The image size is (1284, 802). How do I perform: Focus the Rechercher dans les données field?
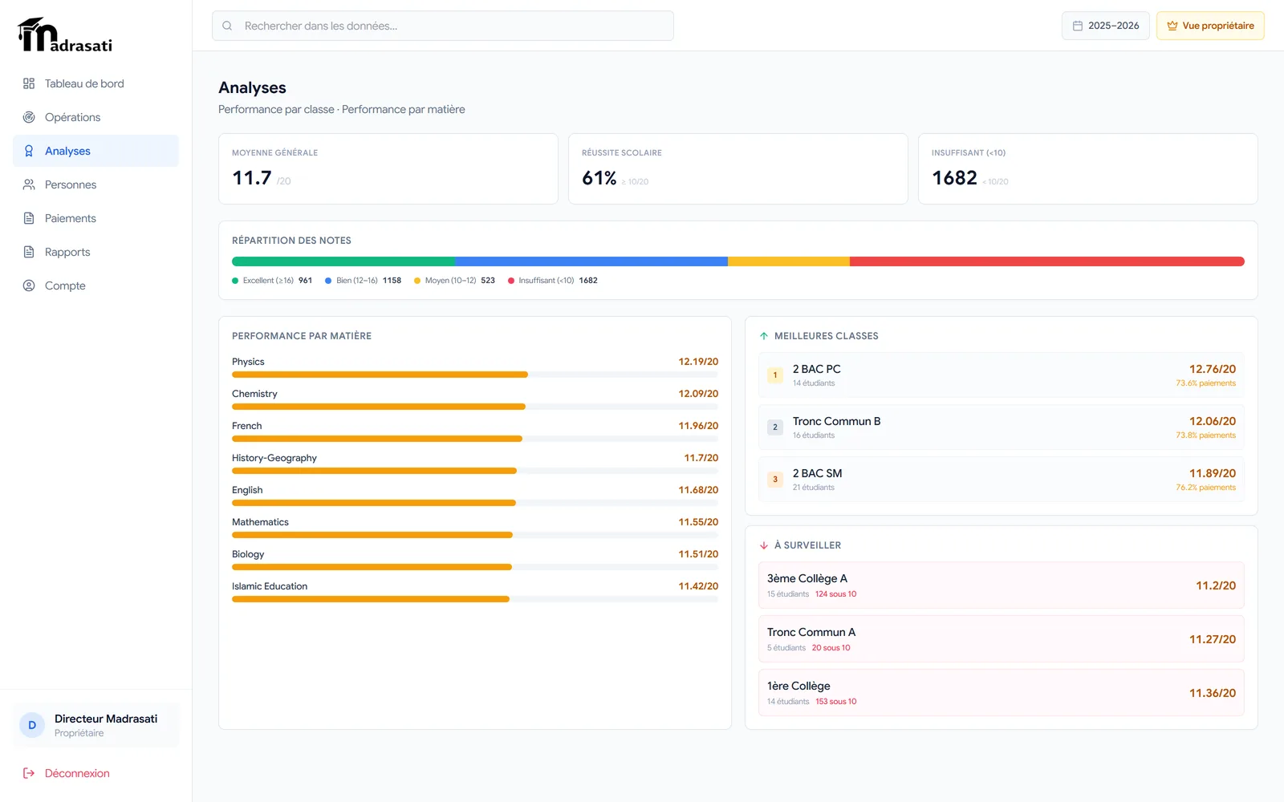tap(443, 26)
